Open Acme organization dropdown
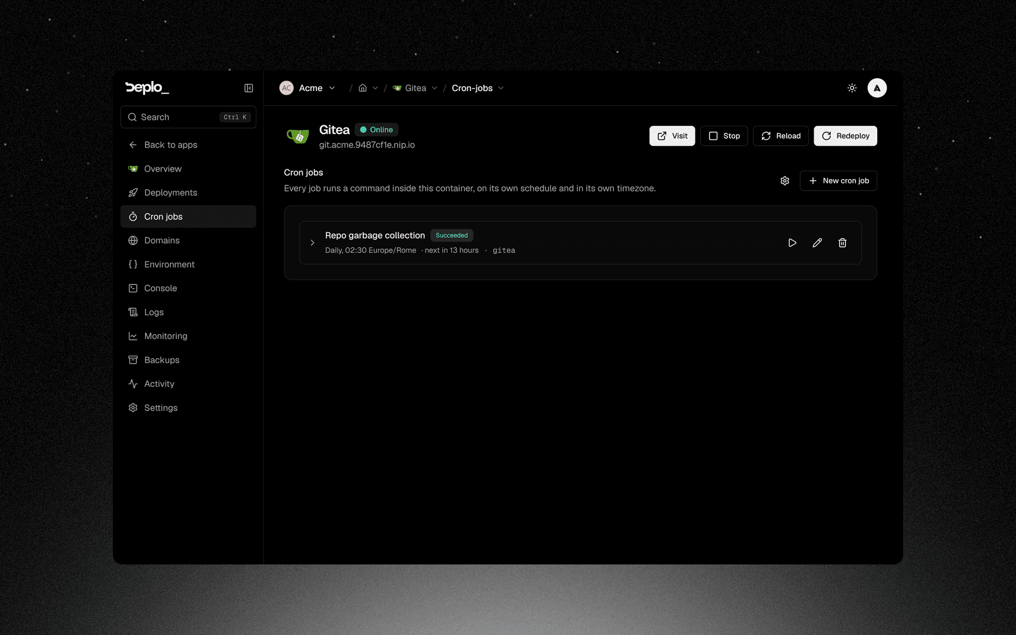 308,88
